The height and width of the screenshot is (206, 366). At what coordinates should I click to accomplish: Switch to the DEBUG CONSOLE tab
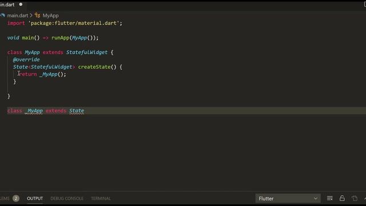pos(67,199)
